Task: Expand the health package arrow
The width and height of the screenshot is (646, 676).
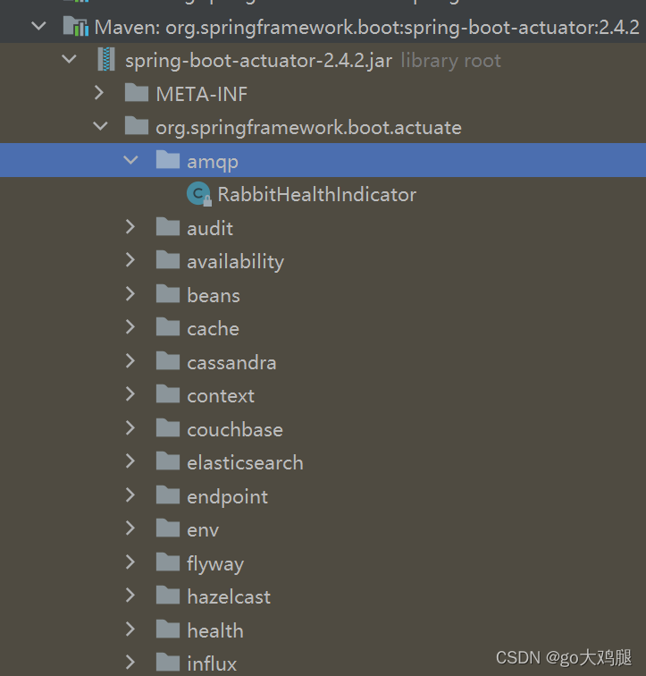Action: pos(130,629)
